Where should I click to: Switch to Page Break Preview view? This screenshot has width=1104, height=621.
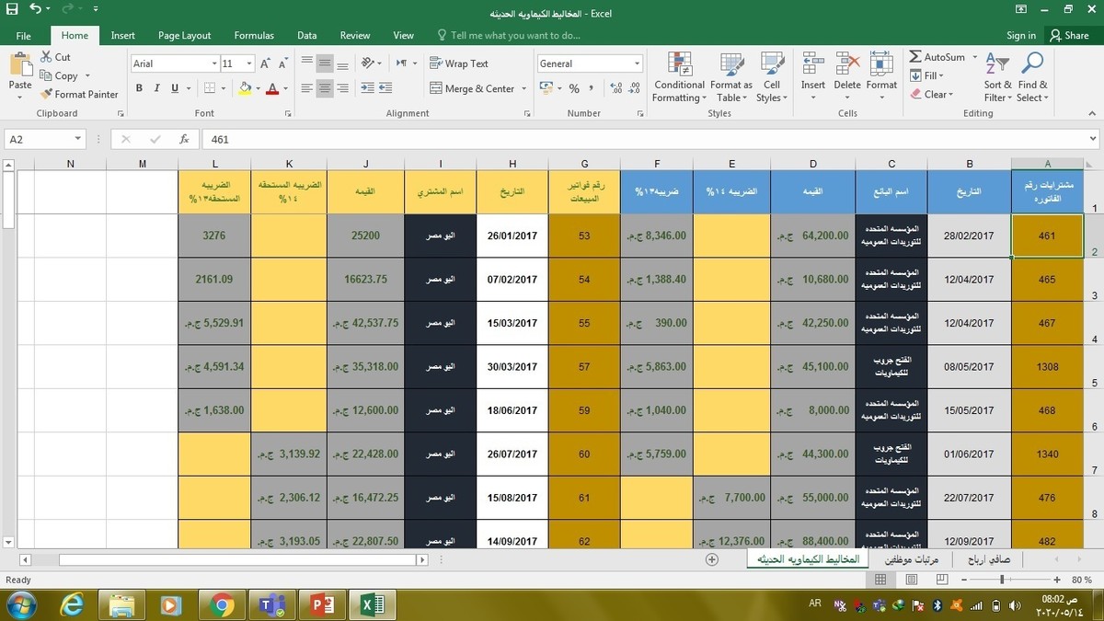(943, 580)
